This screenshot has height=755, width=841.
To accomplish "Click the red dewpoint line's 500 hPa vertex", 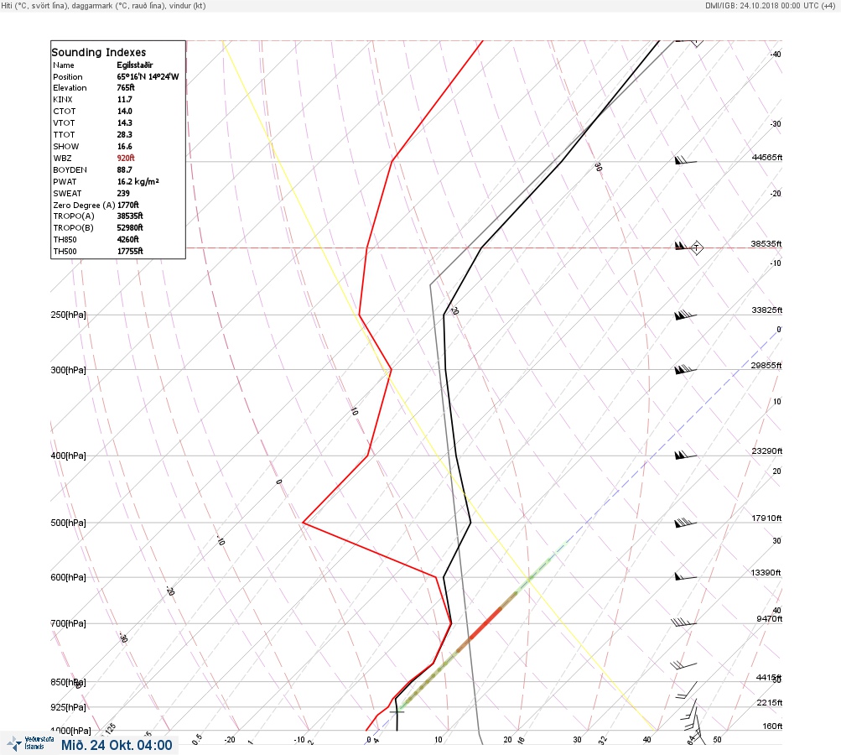I will (304, 522).
